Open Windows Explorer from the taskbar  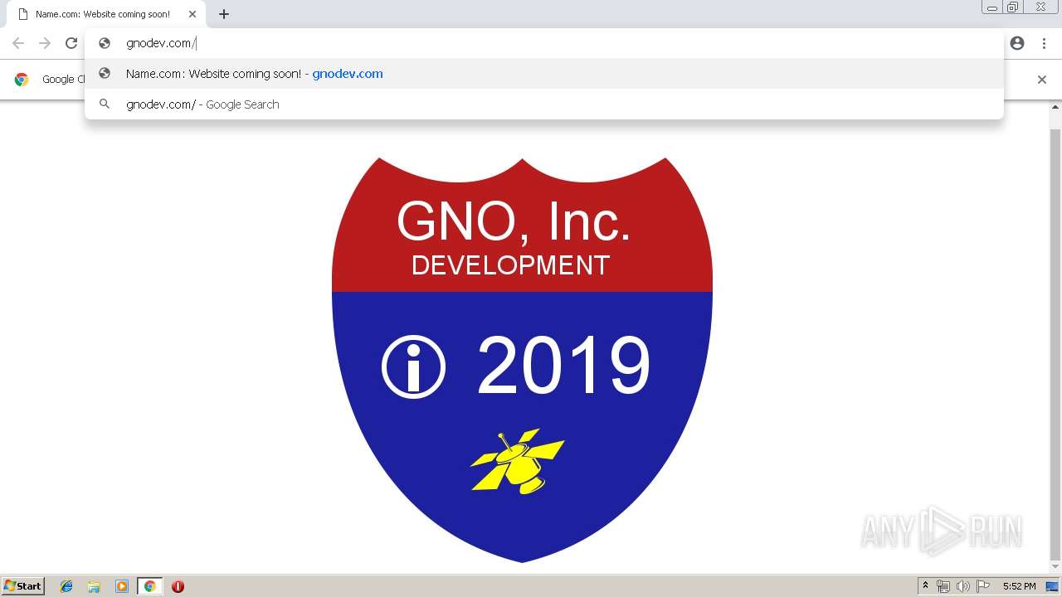(94, 586)
